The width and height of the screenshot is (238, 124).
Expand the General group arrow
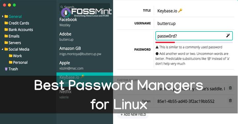pyautogui.click(x=3, y=16)
